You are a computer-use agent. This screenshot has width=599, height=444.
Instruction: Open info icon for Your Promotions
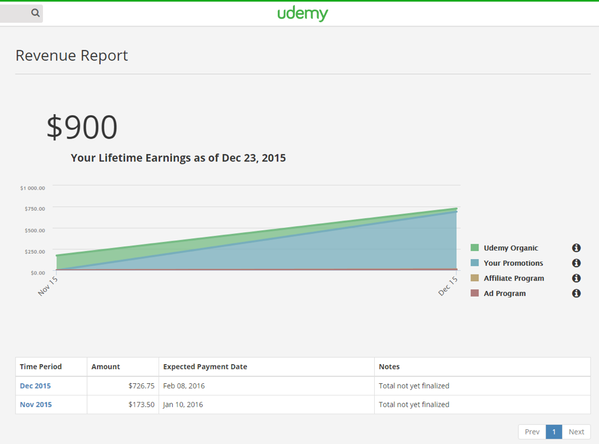point(576,263)
